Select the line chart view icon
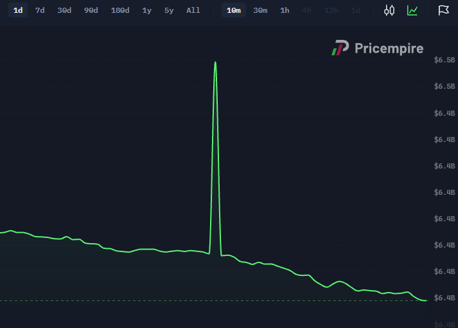Viewport: 458px width, 328px height. [x=412, y=10]
